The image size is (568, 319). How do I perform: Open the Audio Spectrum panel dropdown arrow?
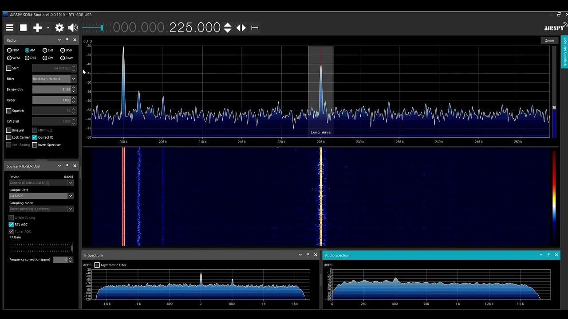pyautogui.click(x=541, y=255)
